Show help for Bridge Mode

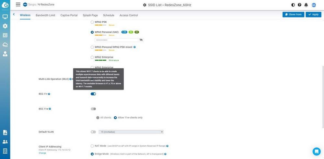[x=165, y=154]
